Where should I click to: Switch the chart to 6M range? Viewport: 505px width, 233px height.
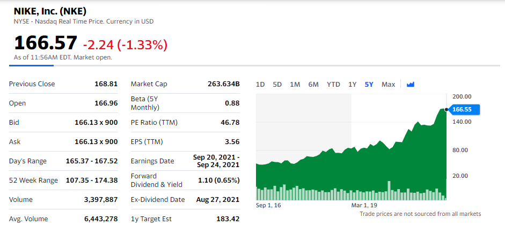(x=313, y=85)
